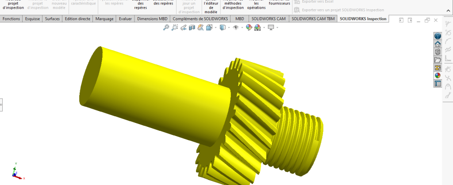Switch to Edition directe tab

[x=77, y=18]
